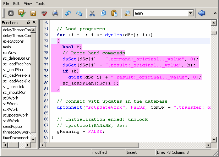Click the close script icon in toolbar
Image resolution: width=219 pixels, height=157 pixels.
[x=11, y=13]
